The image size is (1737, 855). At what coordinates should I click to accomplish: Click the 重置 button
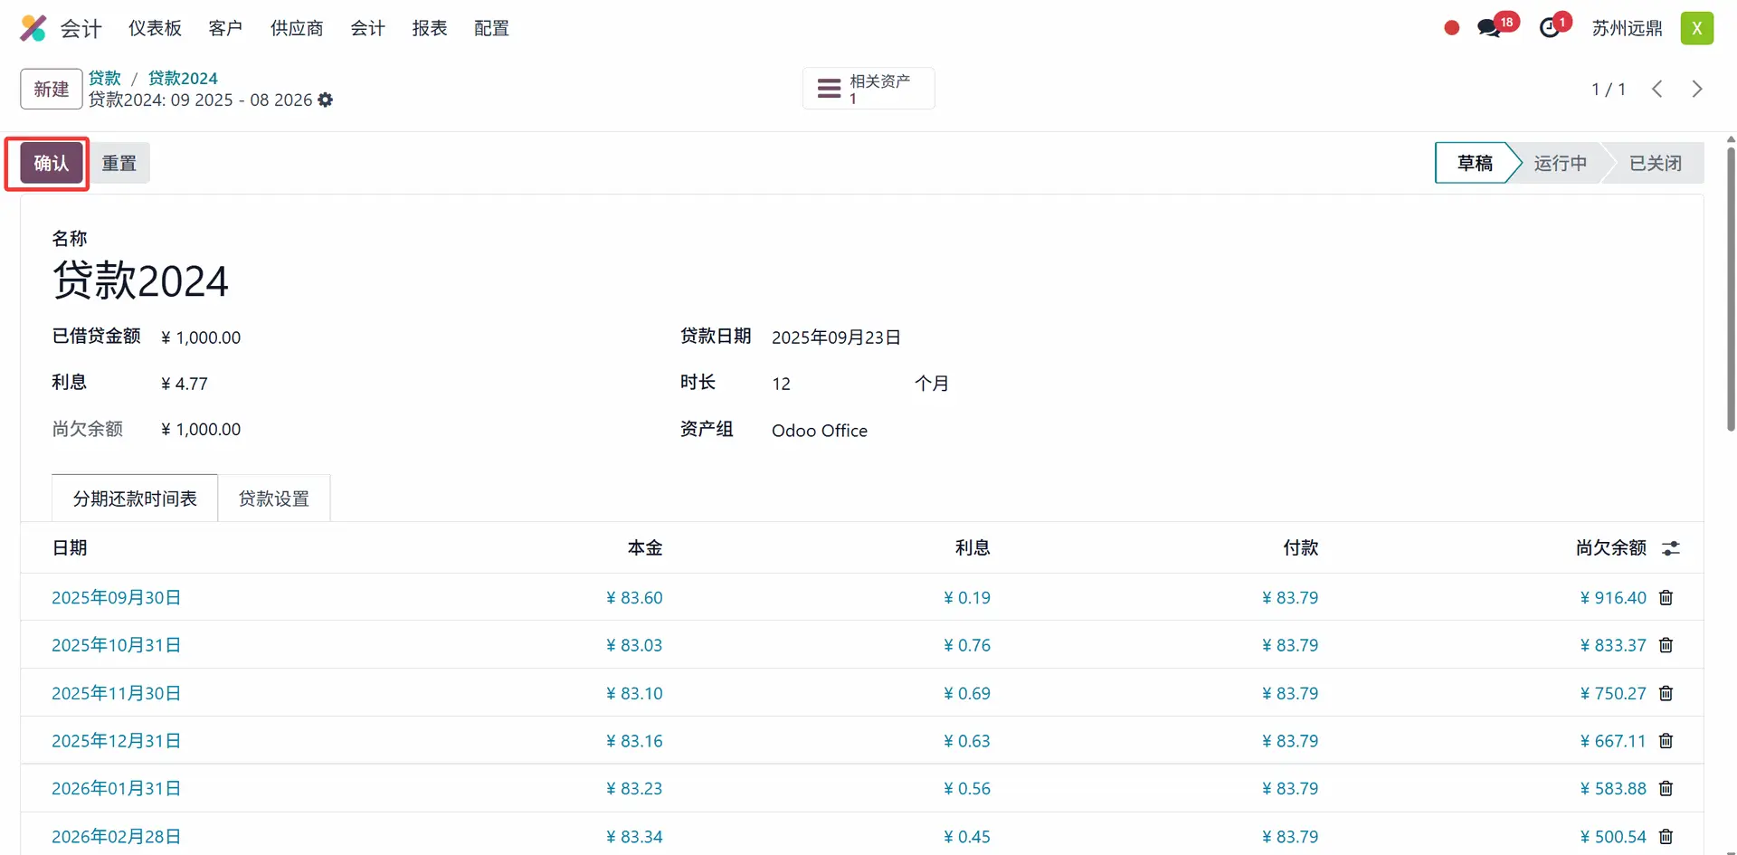click(x=119, y=163)
